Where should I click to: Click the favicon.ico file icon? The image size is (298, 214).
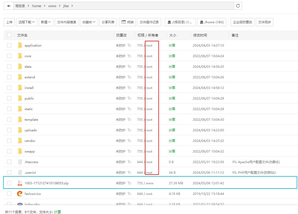click(20, 194)
